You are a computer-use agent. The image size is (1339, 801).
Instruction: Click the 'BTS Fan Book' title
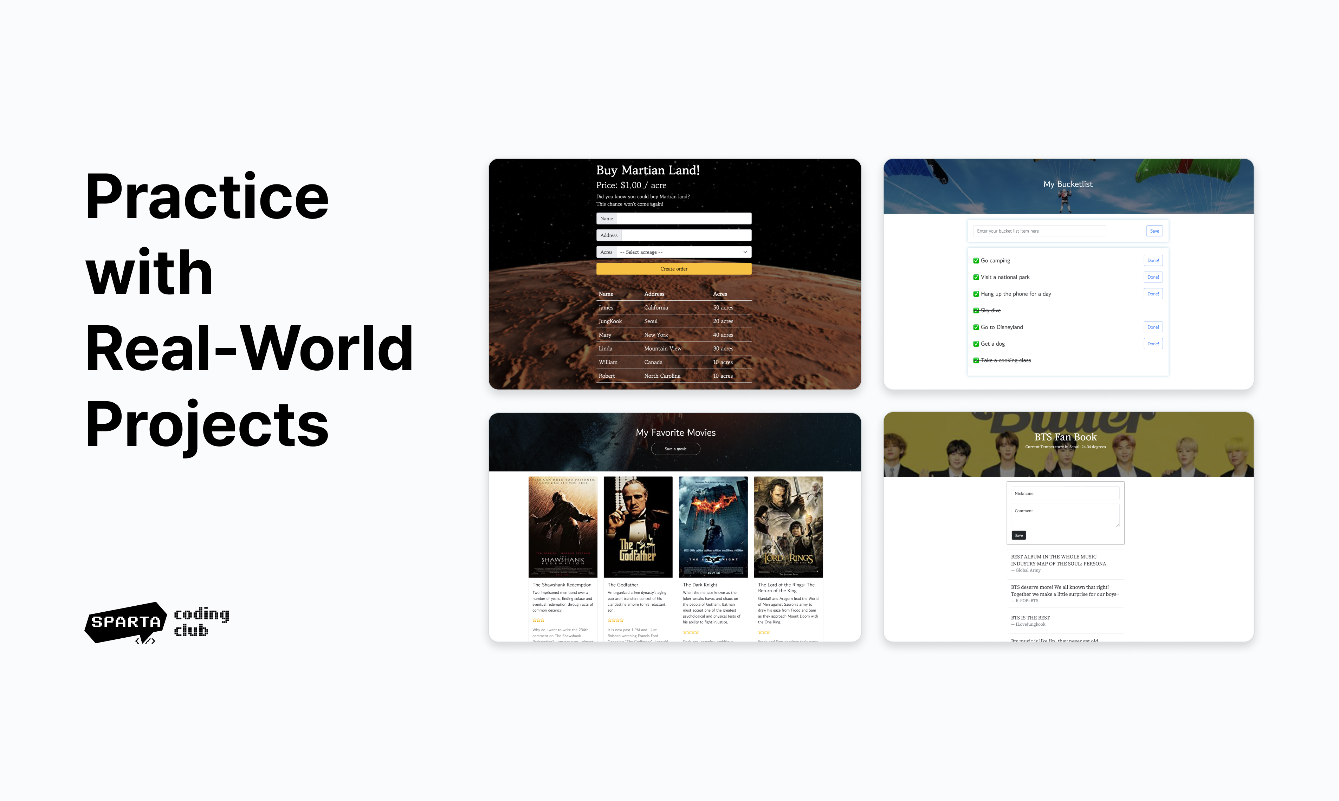pos(1065,437)
